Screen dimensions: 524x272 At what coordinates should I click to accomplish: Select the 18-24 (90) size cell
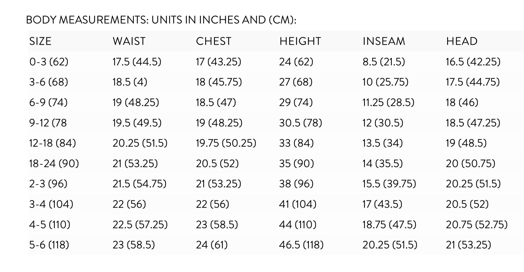54,163
